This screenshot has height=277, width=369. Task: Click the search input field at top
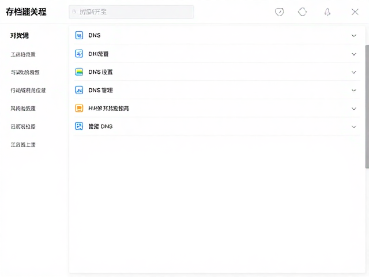(131, 12)
